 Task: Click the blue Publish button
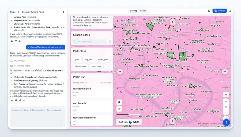(x=220, y=11)
